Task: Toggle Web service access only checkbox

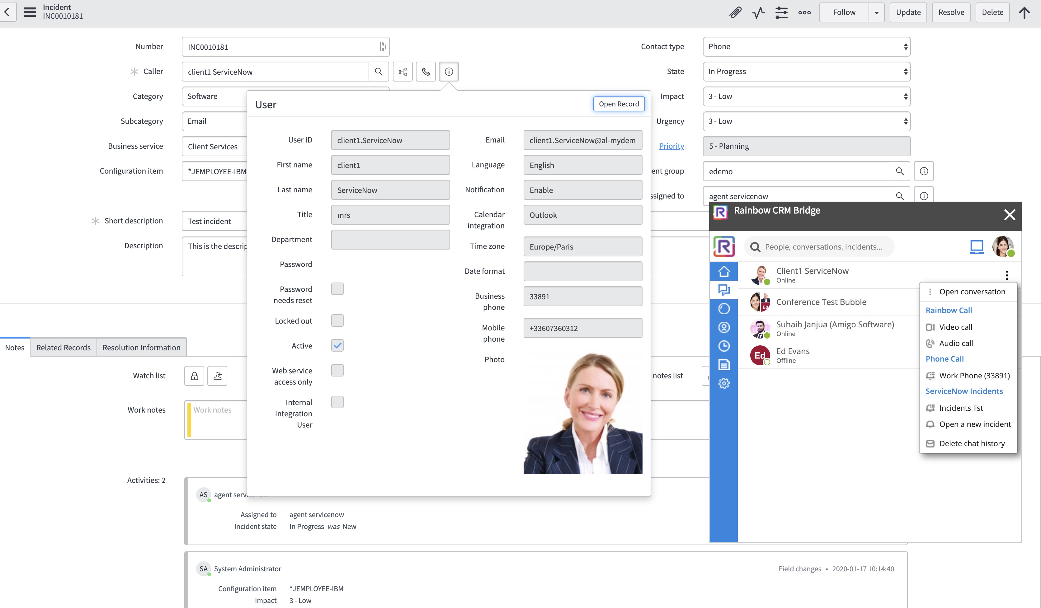Action: [337, 370]
